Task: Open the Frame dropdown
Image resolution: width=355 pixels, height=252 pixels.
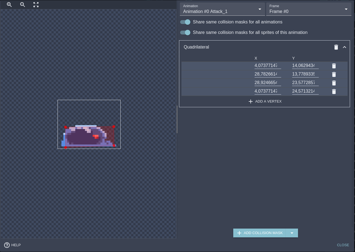Action: (x=309, y=9)
